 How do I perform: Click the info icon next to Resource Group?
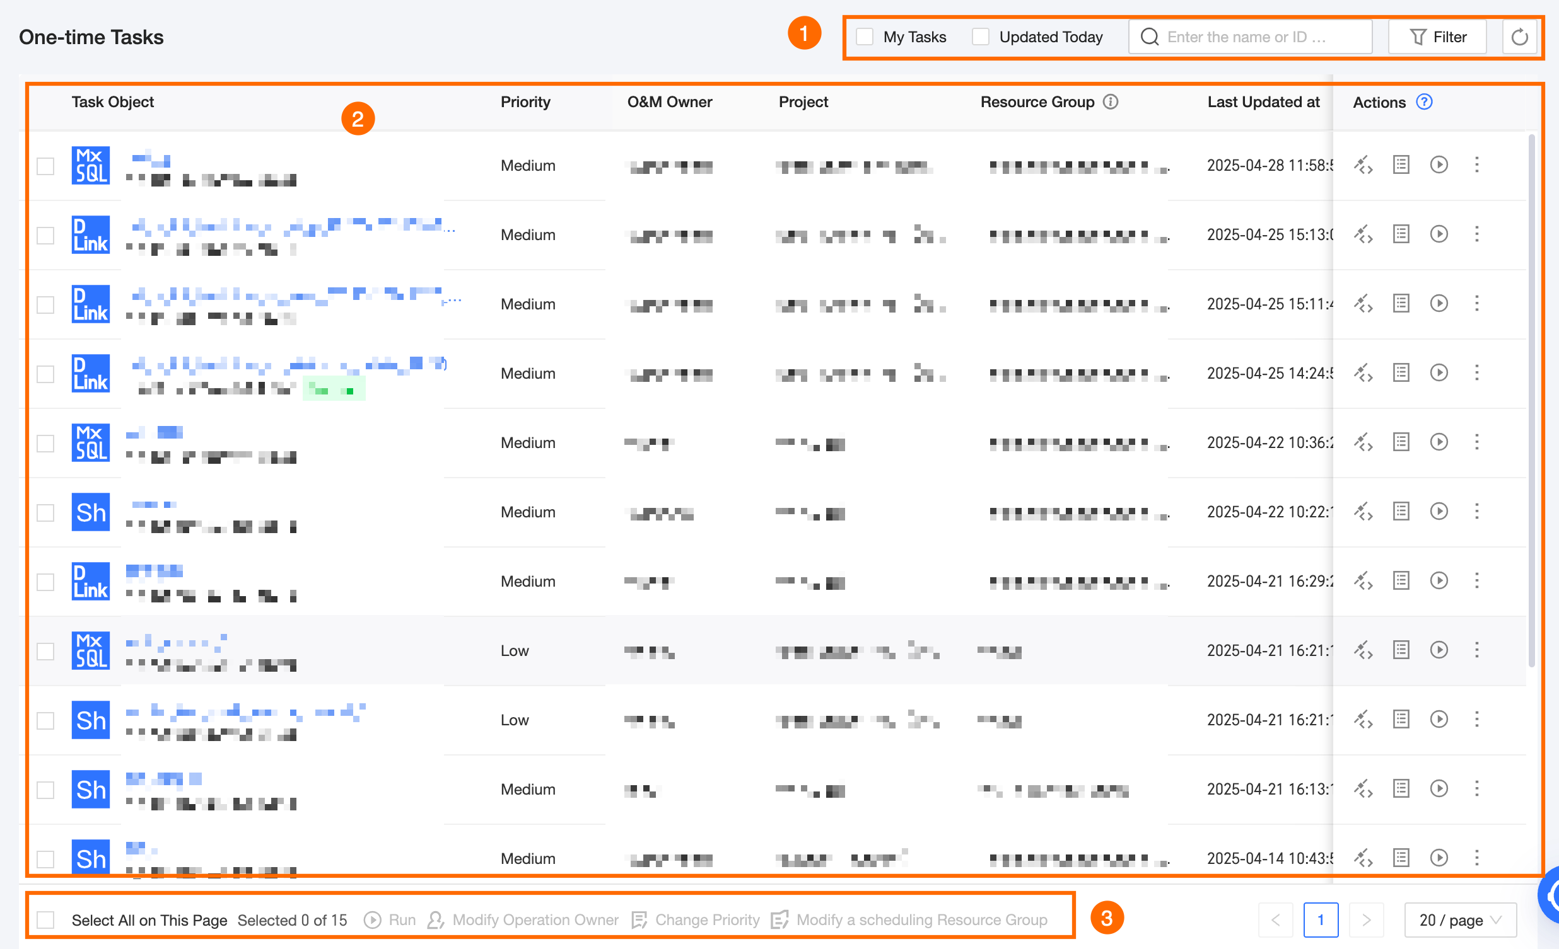point(1111,102)
